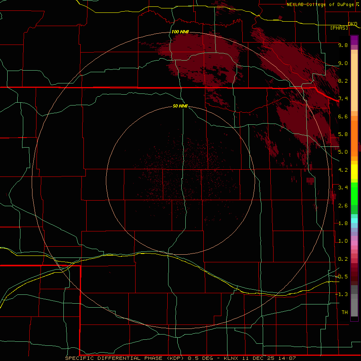Click the 6.6 value on the color scale
This screenshot has height=361, width=361.
click(343, 116)
